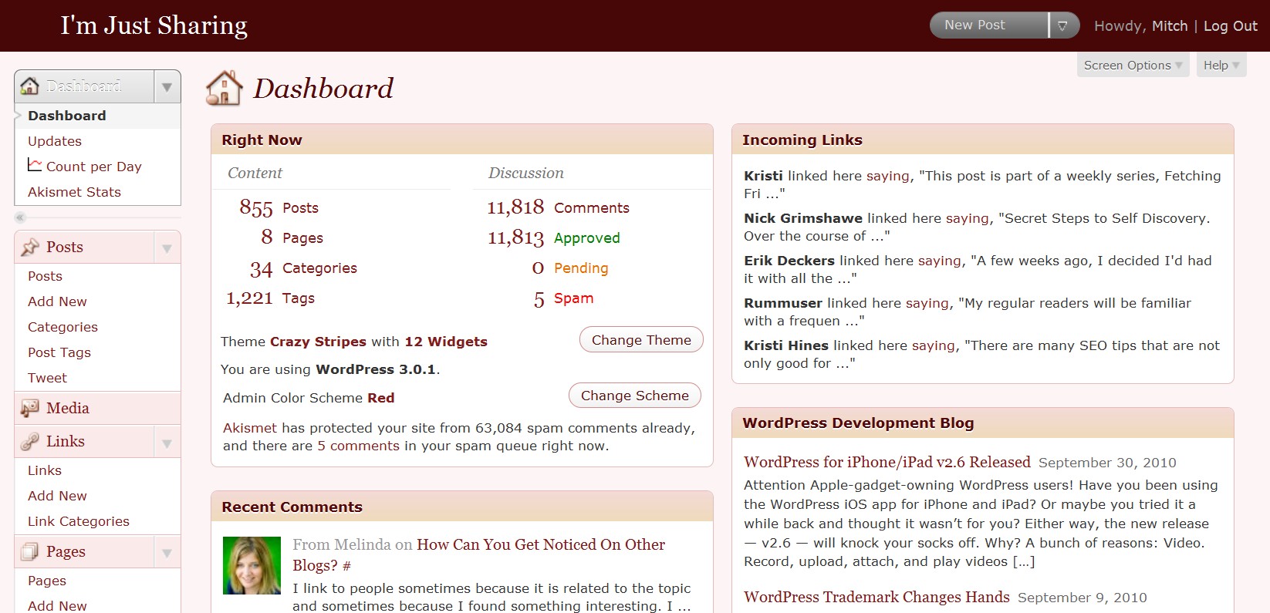Open the Media section icon
This screenshot has height=613, width=1270.
click(30, 409)
